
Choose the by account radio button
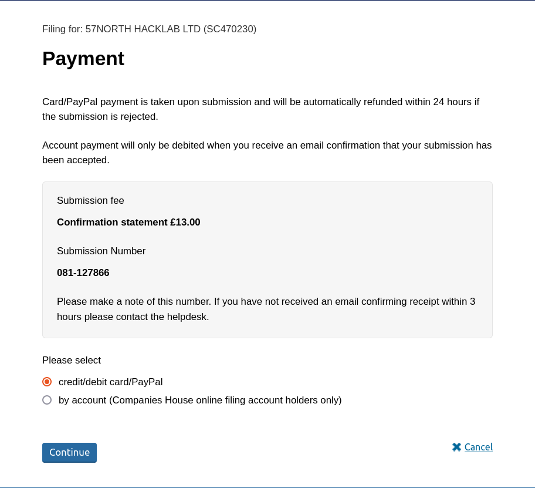(x=47, y=400)
